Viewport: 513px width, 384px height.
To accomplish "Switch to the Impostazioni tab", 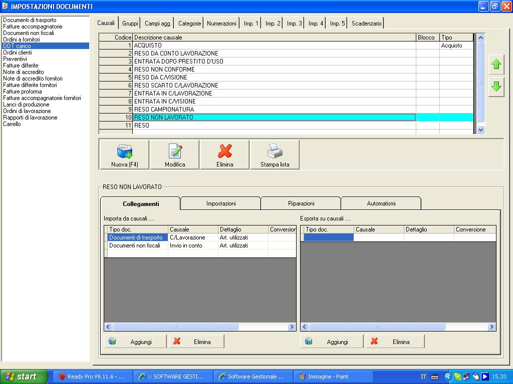I will [220, 203].
